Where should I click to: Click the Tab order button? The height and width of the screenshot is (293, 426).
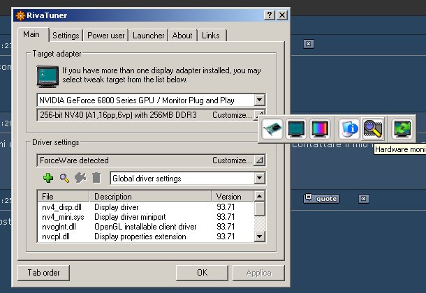[x=43, y=272]
